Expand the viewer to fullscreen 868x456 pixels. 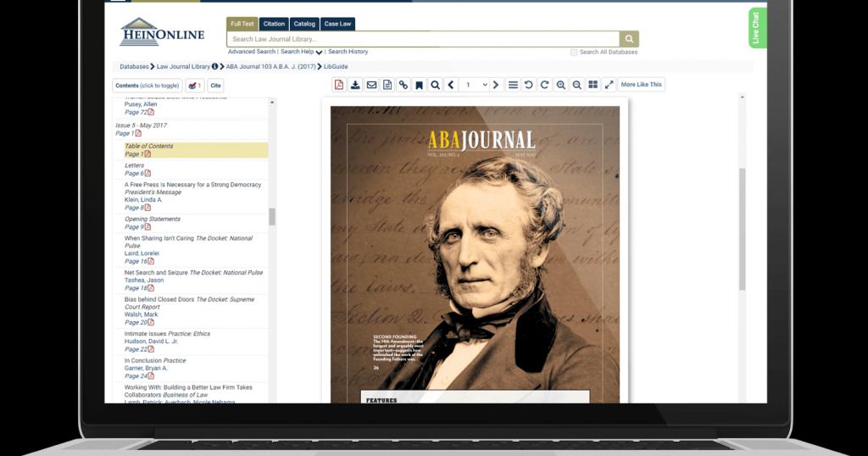(x=609, y=85)
